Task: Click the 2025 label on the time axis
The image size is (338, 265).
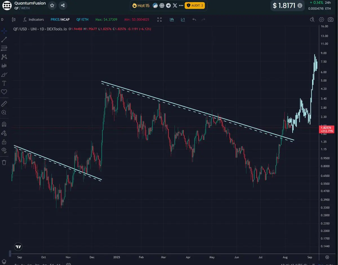Action: (117, 257)
